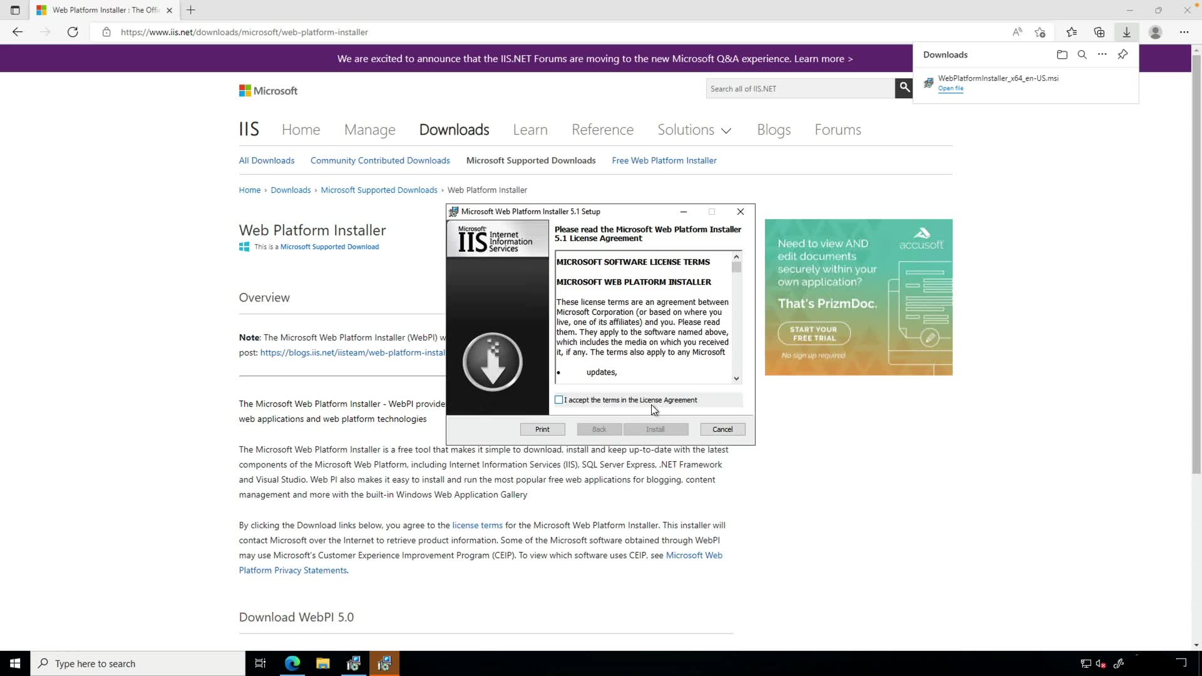1202x676 pixels.
Task: Click the Search all of IIS.NET field
Action: coord(800,88)
